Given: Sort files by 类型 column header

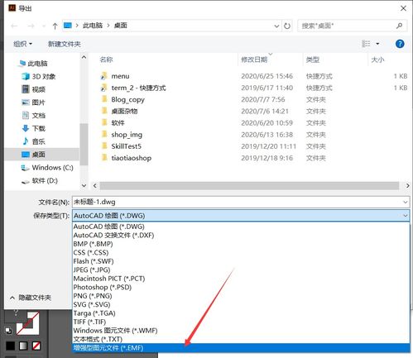Looking at the screenshot, I should [x=313, y=60].
